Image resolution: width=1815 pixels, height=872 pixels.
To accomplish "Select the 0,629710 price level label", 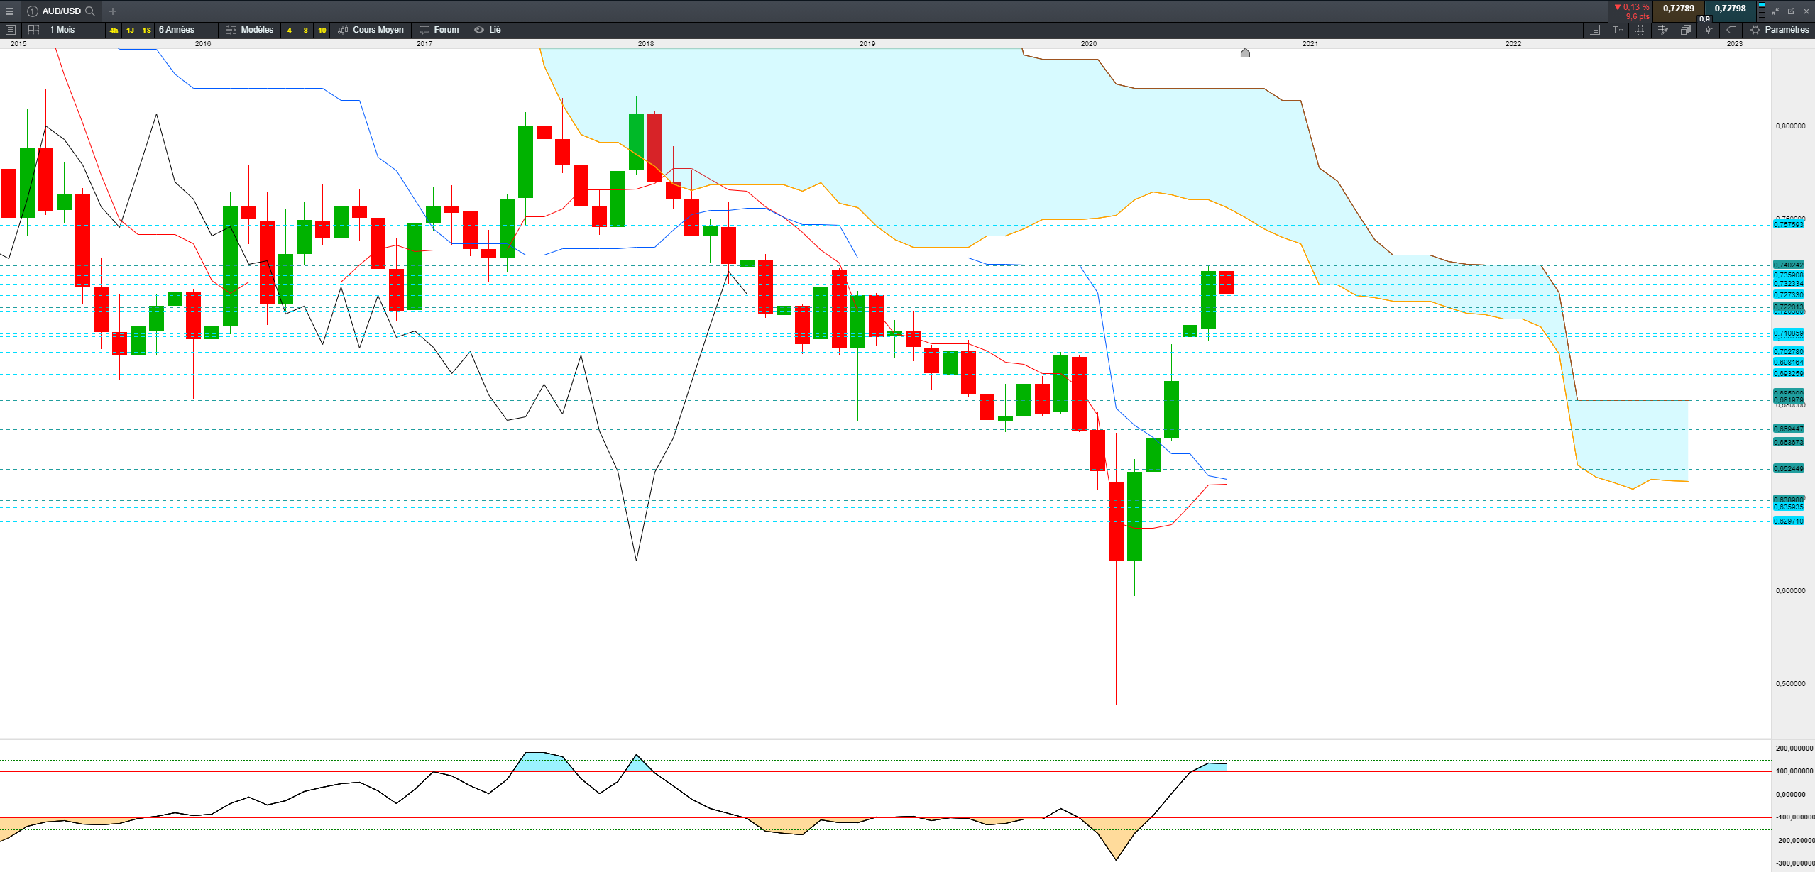I will coord(1789,521).
